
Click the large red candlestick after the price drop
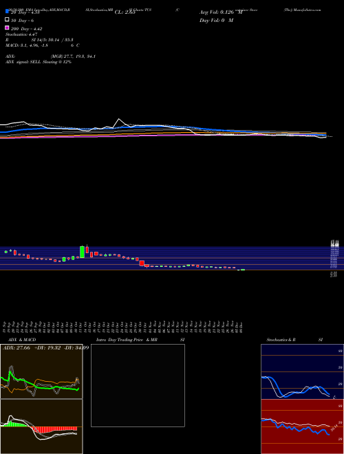pos(142,263)
